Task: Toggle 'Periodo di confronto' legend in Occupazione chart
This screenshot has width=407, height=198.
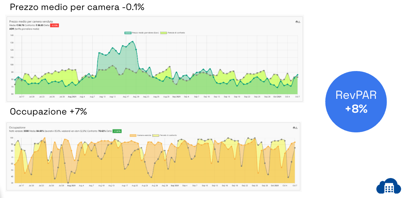Action: click(x=167, y=135)
